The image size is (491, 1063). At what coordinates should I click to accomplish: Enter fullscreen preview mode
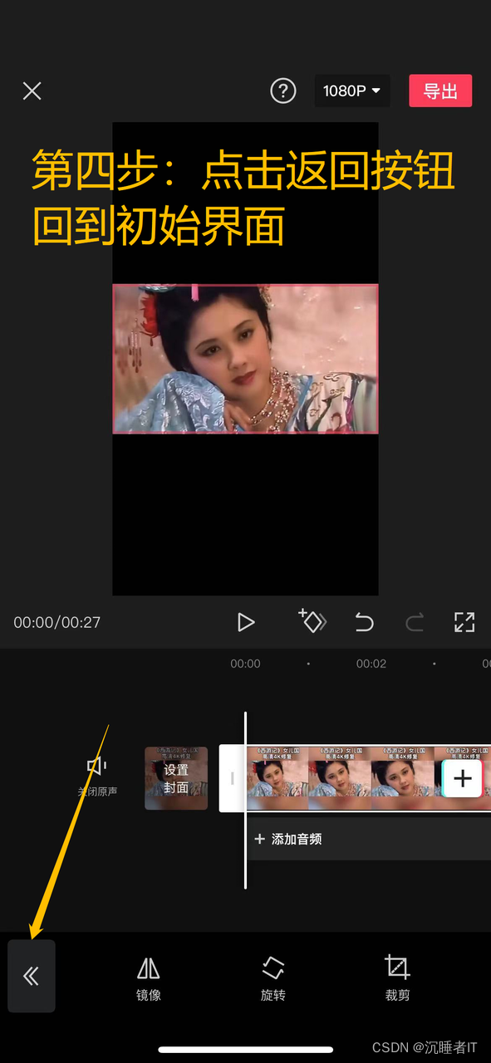(464, 622)
